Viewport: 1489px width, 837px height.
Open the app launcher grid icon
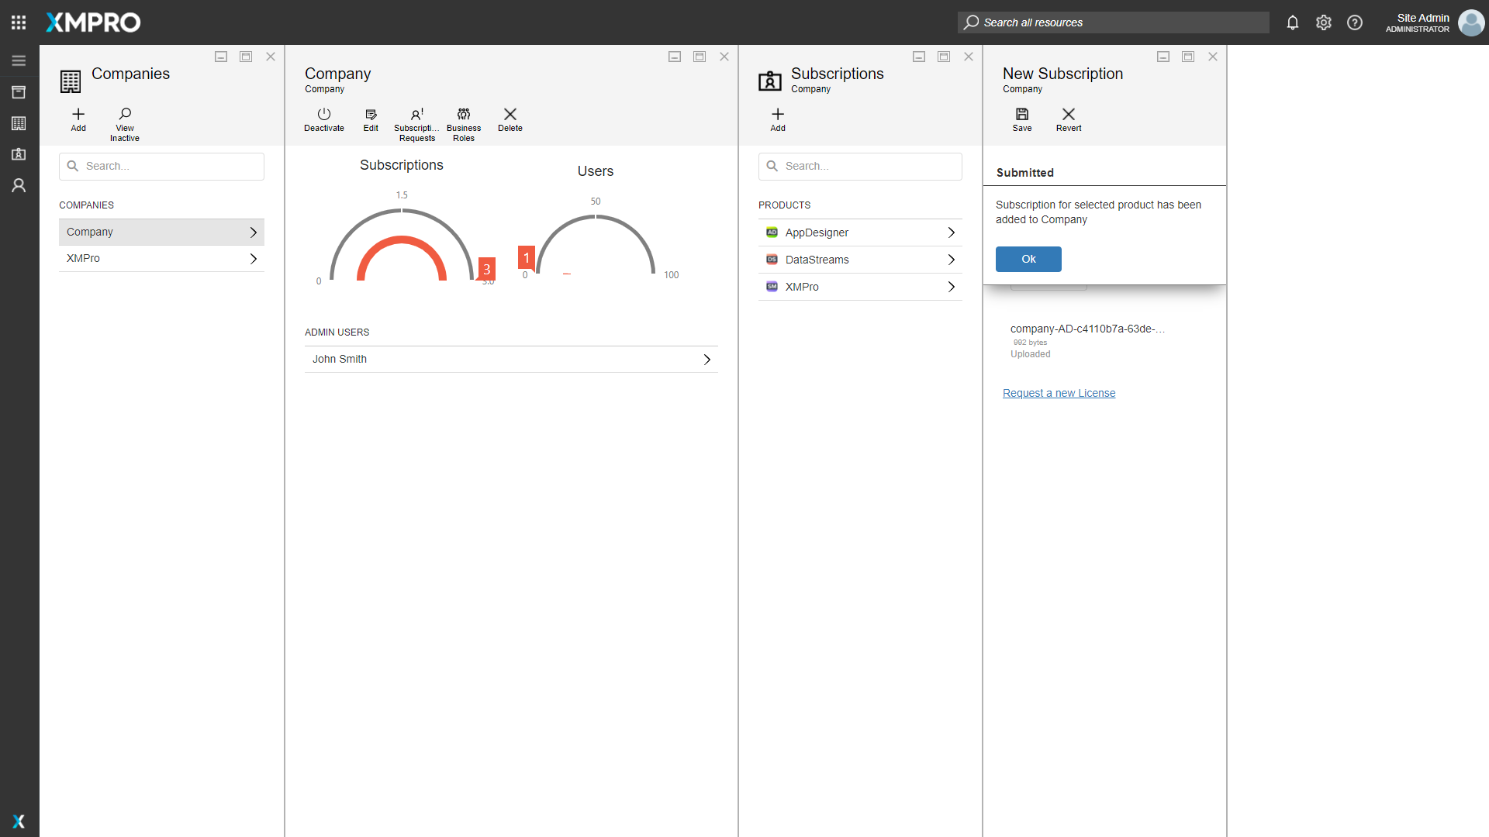(19, 22)
